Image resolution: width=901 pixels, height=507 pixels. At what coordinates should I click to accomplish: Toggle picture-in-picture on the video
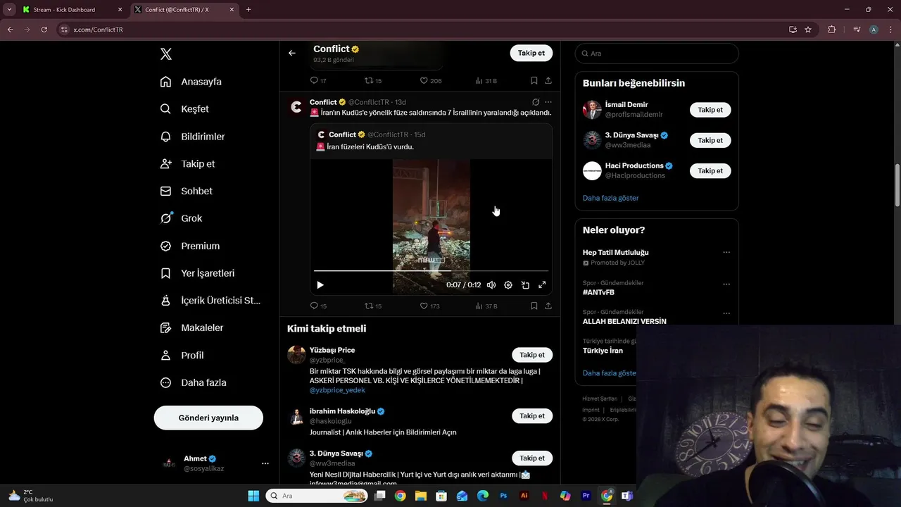525,285
